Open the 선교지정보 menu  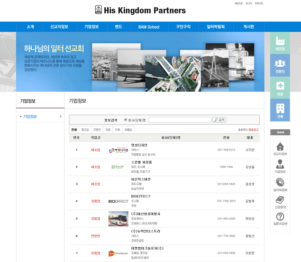pyautogui.click(x=59, y=27)
